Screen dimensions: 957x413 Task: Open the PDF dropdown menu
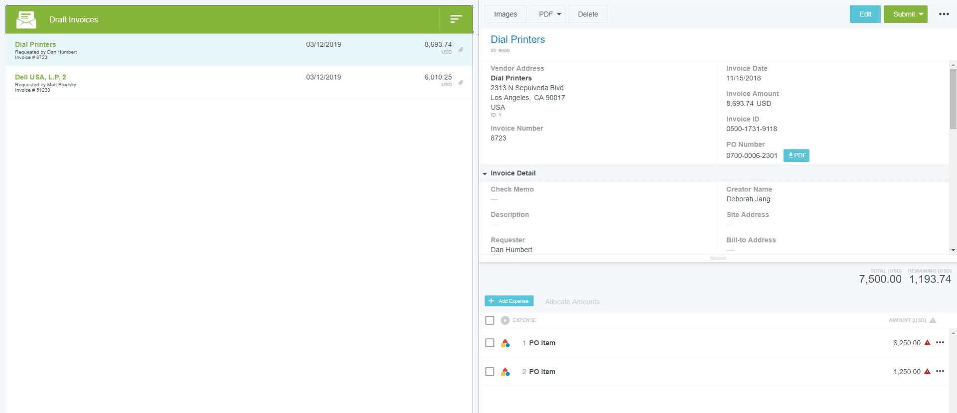[x=547, y=14]
